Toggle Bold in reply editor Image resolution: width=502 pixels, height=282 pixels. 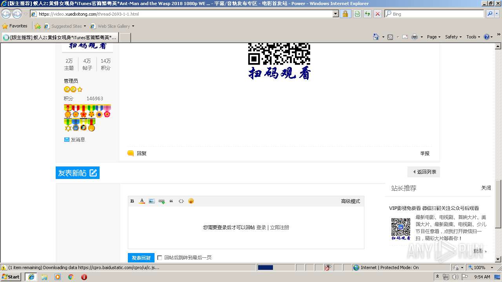[132, 201]
